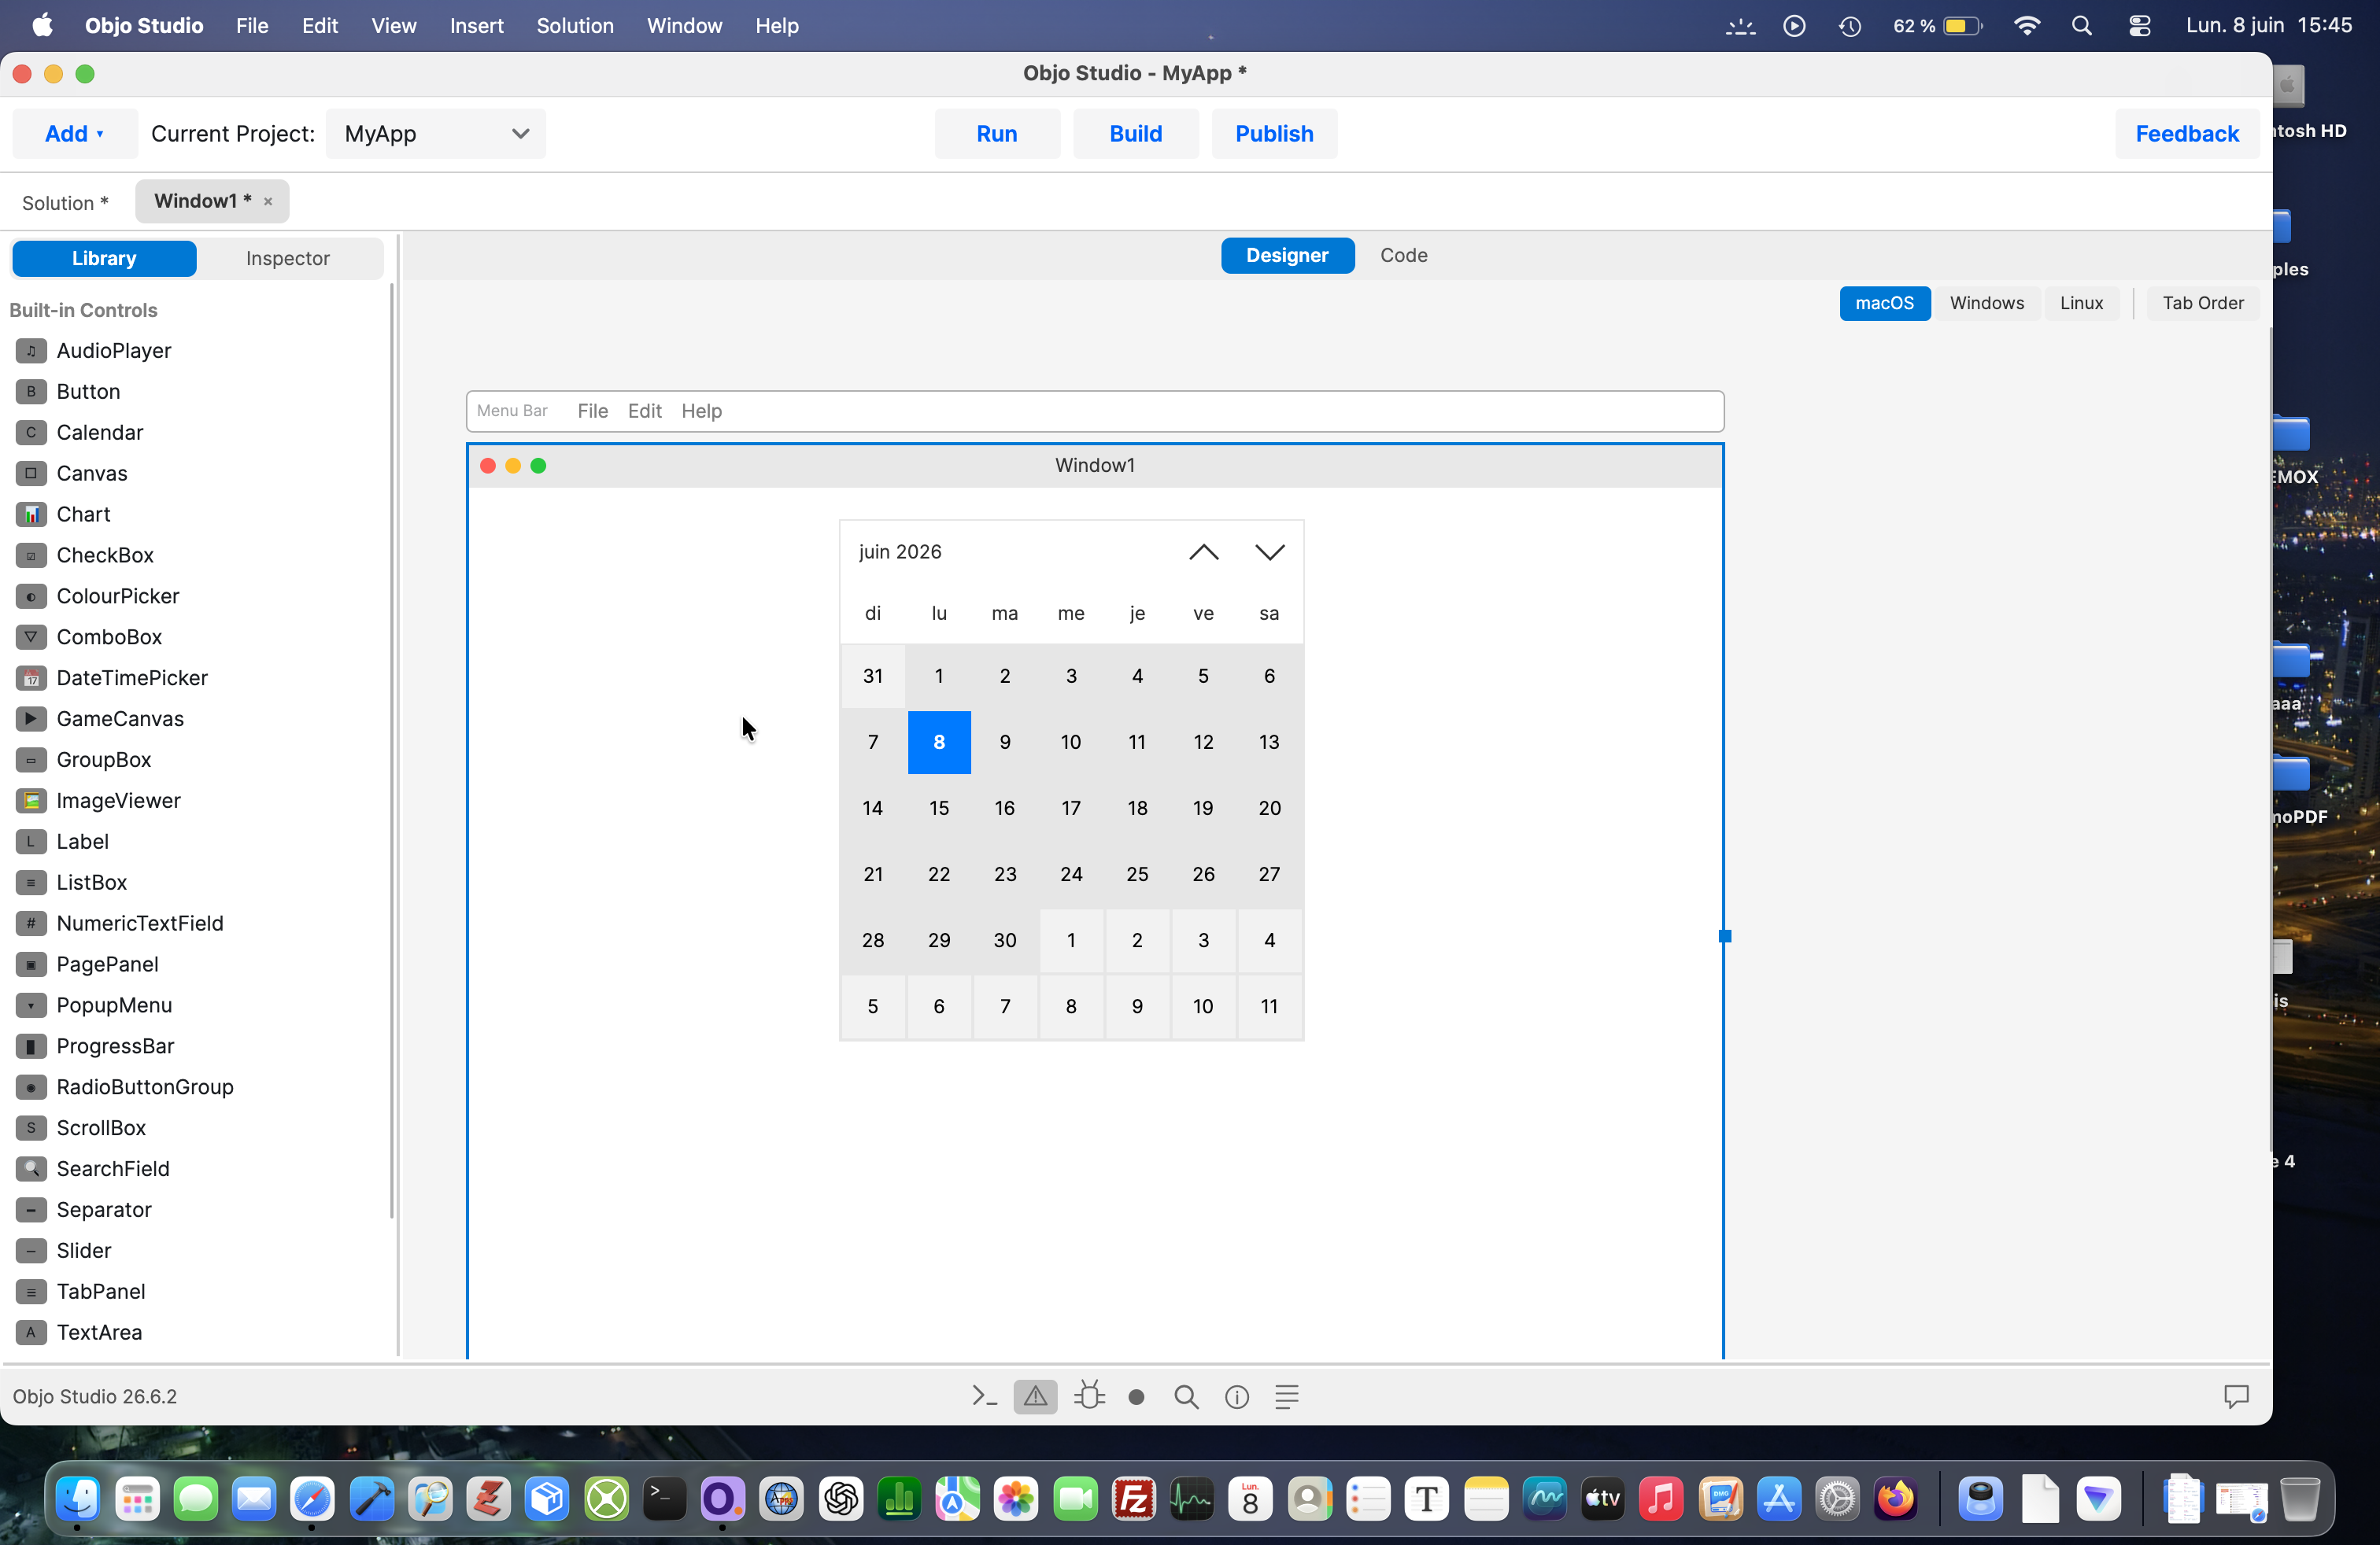Open the Window menu
Viewport: 2380px width, 1545px height.
(x=684, y=26)
